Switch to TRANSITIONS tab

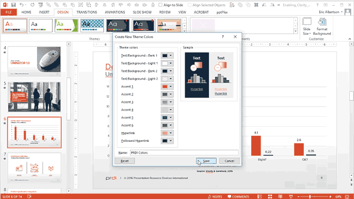86,12
